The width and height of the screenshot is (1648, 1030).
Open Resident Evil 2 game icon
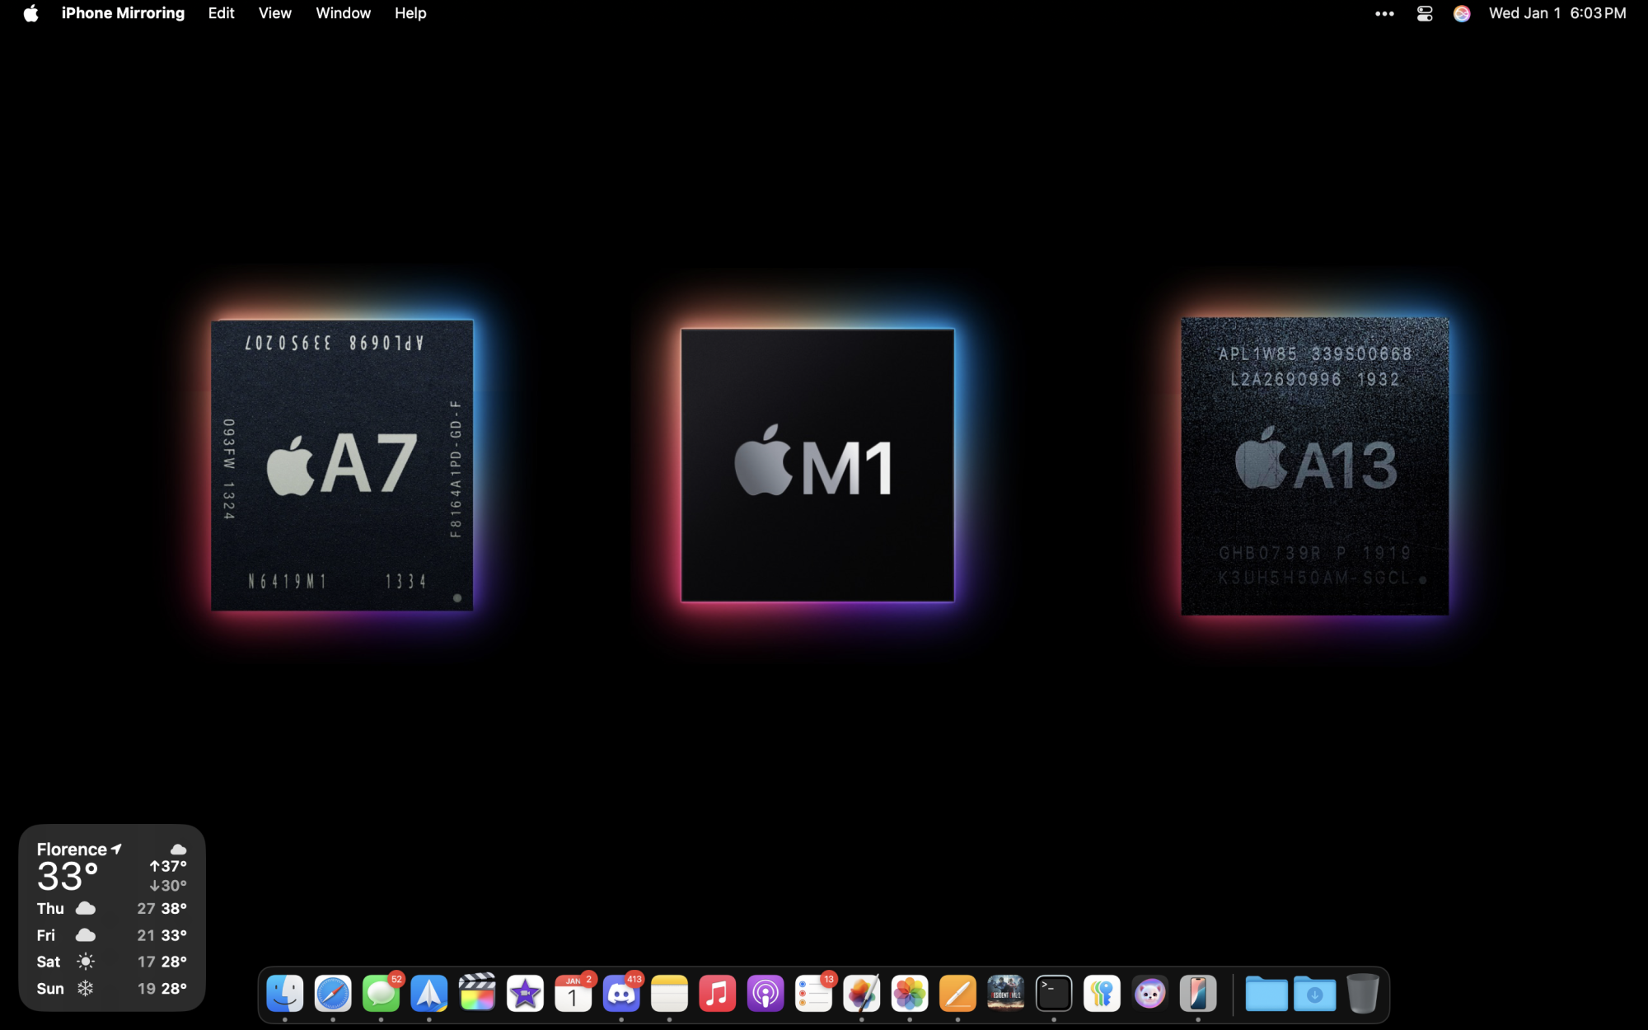pyautogui.click(x=1006, y=994)
